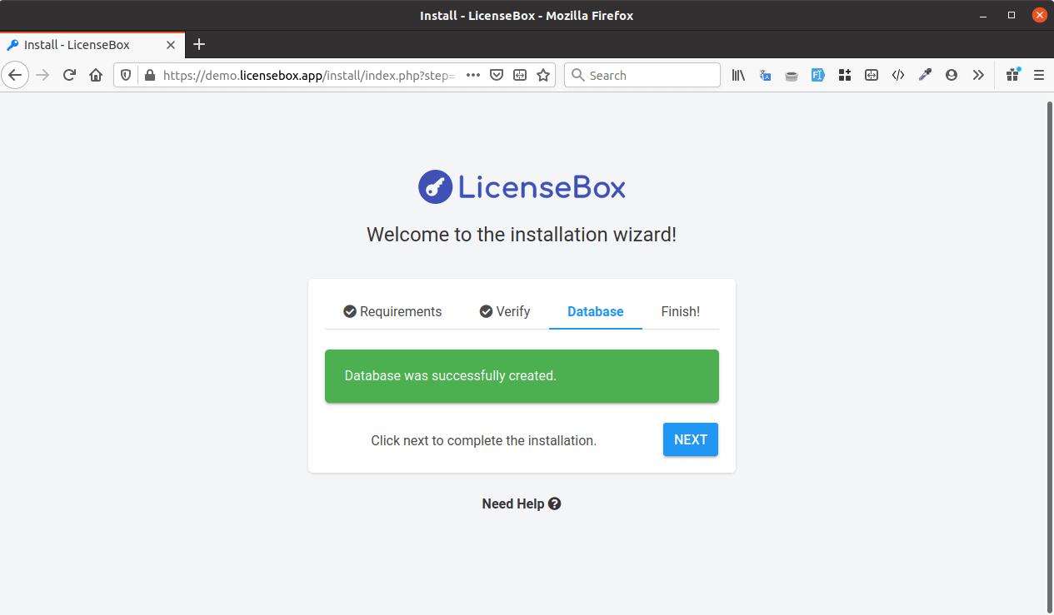Viewport: 1054px width, 615px height.
Task: Go to the Firefox home page
Action: point(96,75)
